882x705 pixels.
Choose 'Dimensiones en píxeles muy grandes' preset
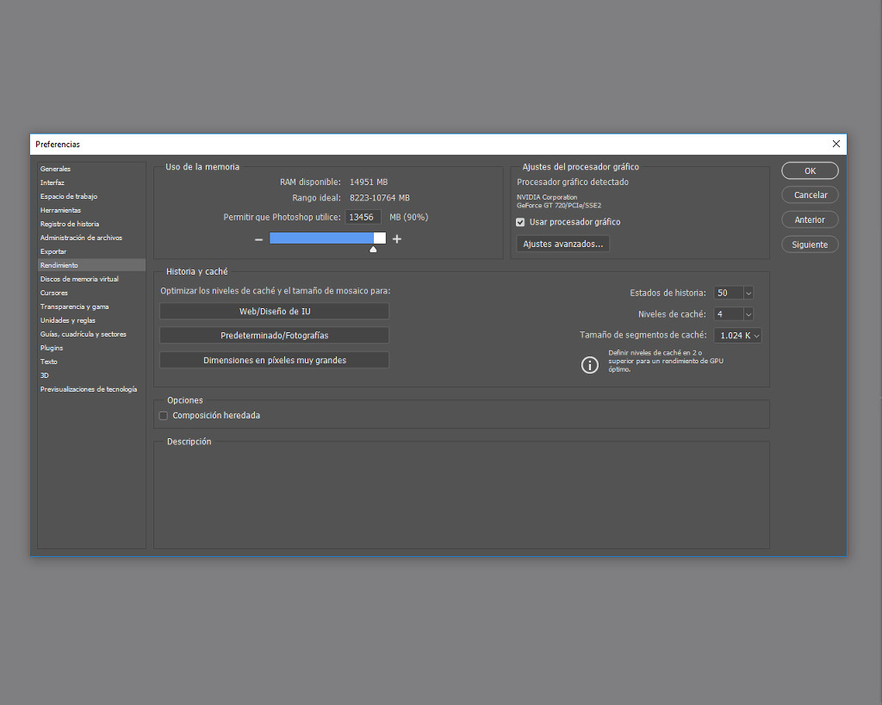click(x=274, y=358)
